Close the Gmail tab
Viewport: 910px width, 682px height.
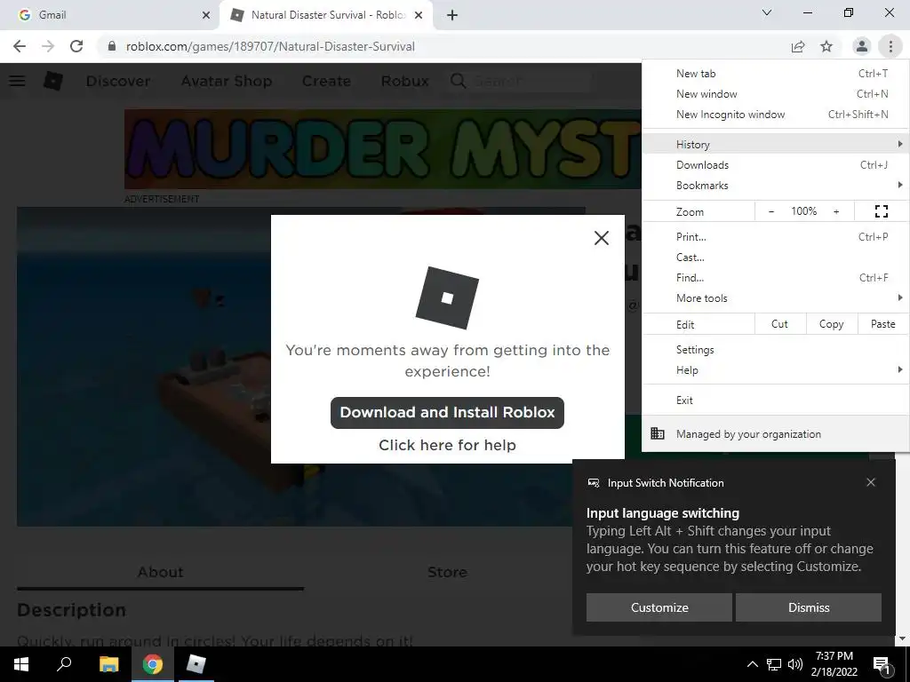206,15
